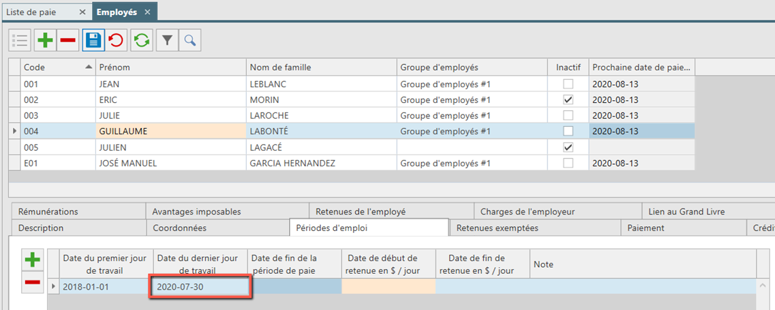This screenshot has height=310, width=775.
Task: Open the Charges de l'employeur tab
Action: (558, 212)
